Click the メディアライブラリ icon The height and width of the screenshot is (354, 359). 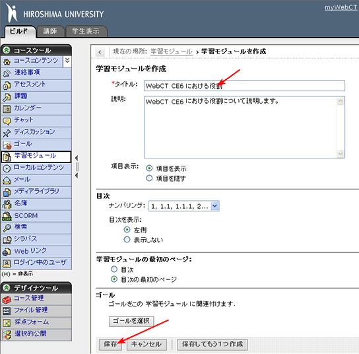(x=7, y=192)
